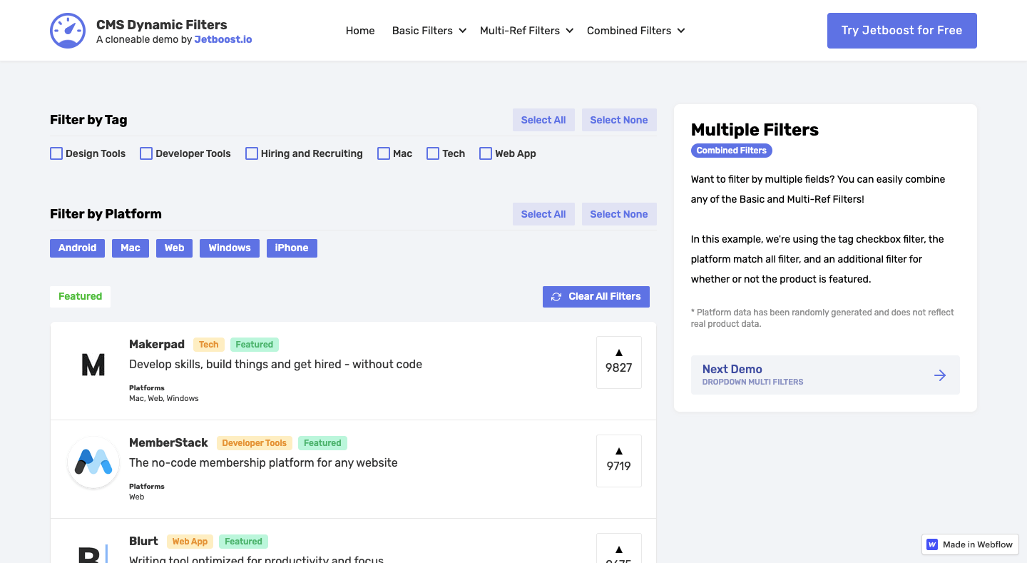The image size is (1027, 563).
Task: Click the Webflow 'W' icon in the badge
Action: [x=931, y=544]
